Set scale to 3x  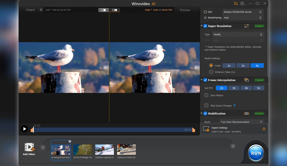click(x=243, y=66)
